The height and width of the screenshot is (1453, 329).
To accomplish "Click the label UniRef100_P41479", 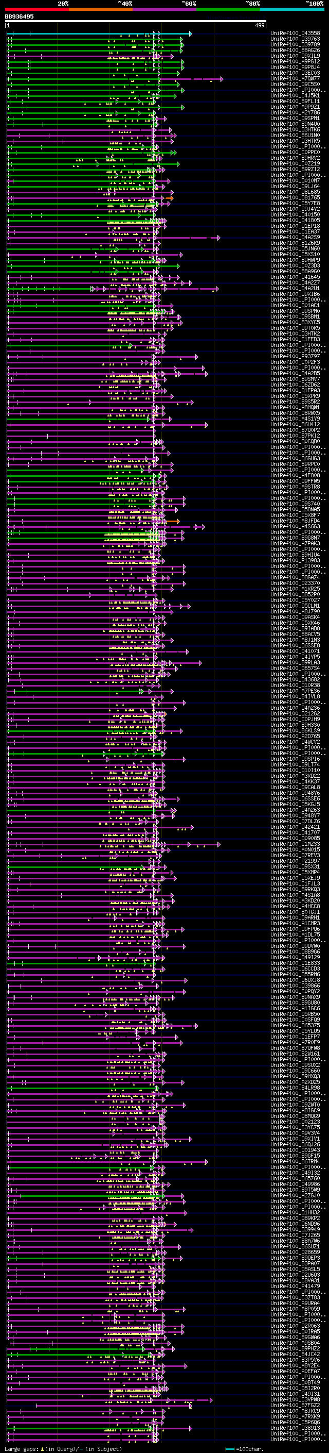I will 295,1286.
